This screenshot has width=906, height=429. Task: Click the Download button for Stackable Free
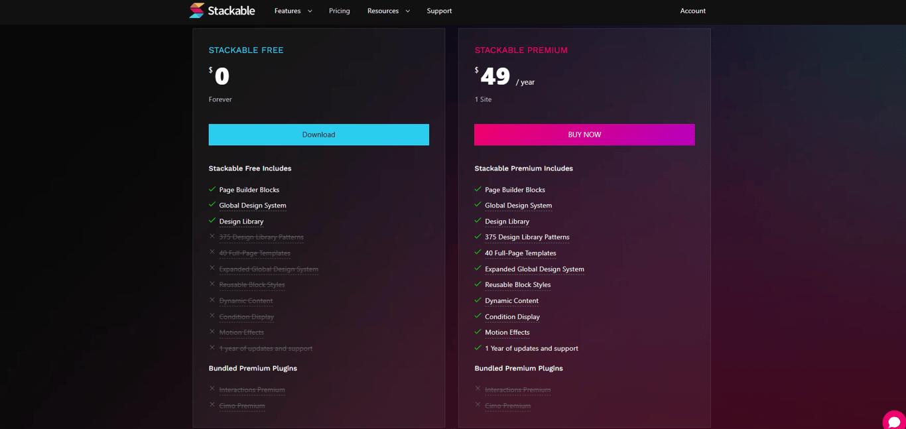click(318, 135)
